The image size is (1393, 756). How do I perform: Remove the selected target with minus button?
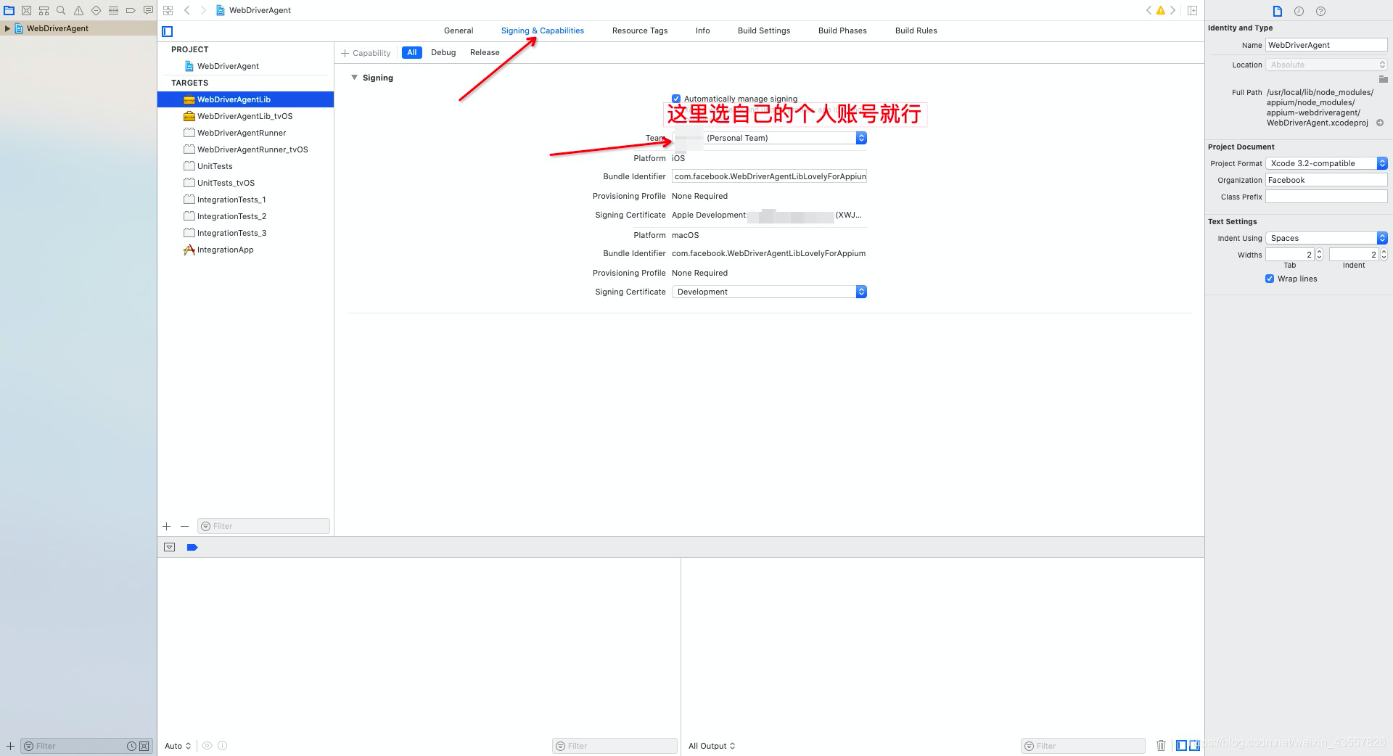coord(184,526)
